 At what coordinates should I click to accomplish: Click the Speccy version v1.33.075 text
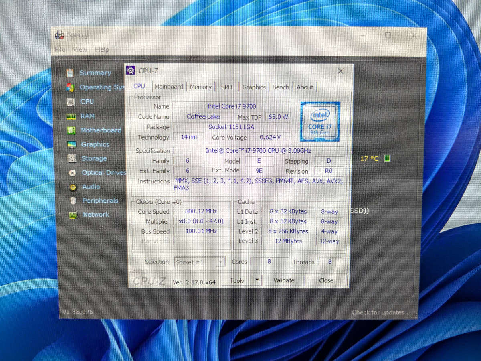[78, 312]
